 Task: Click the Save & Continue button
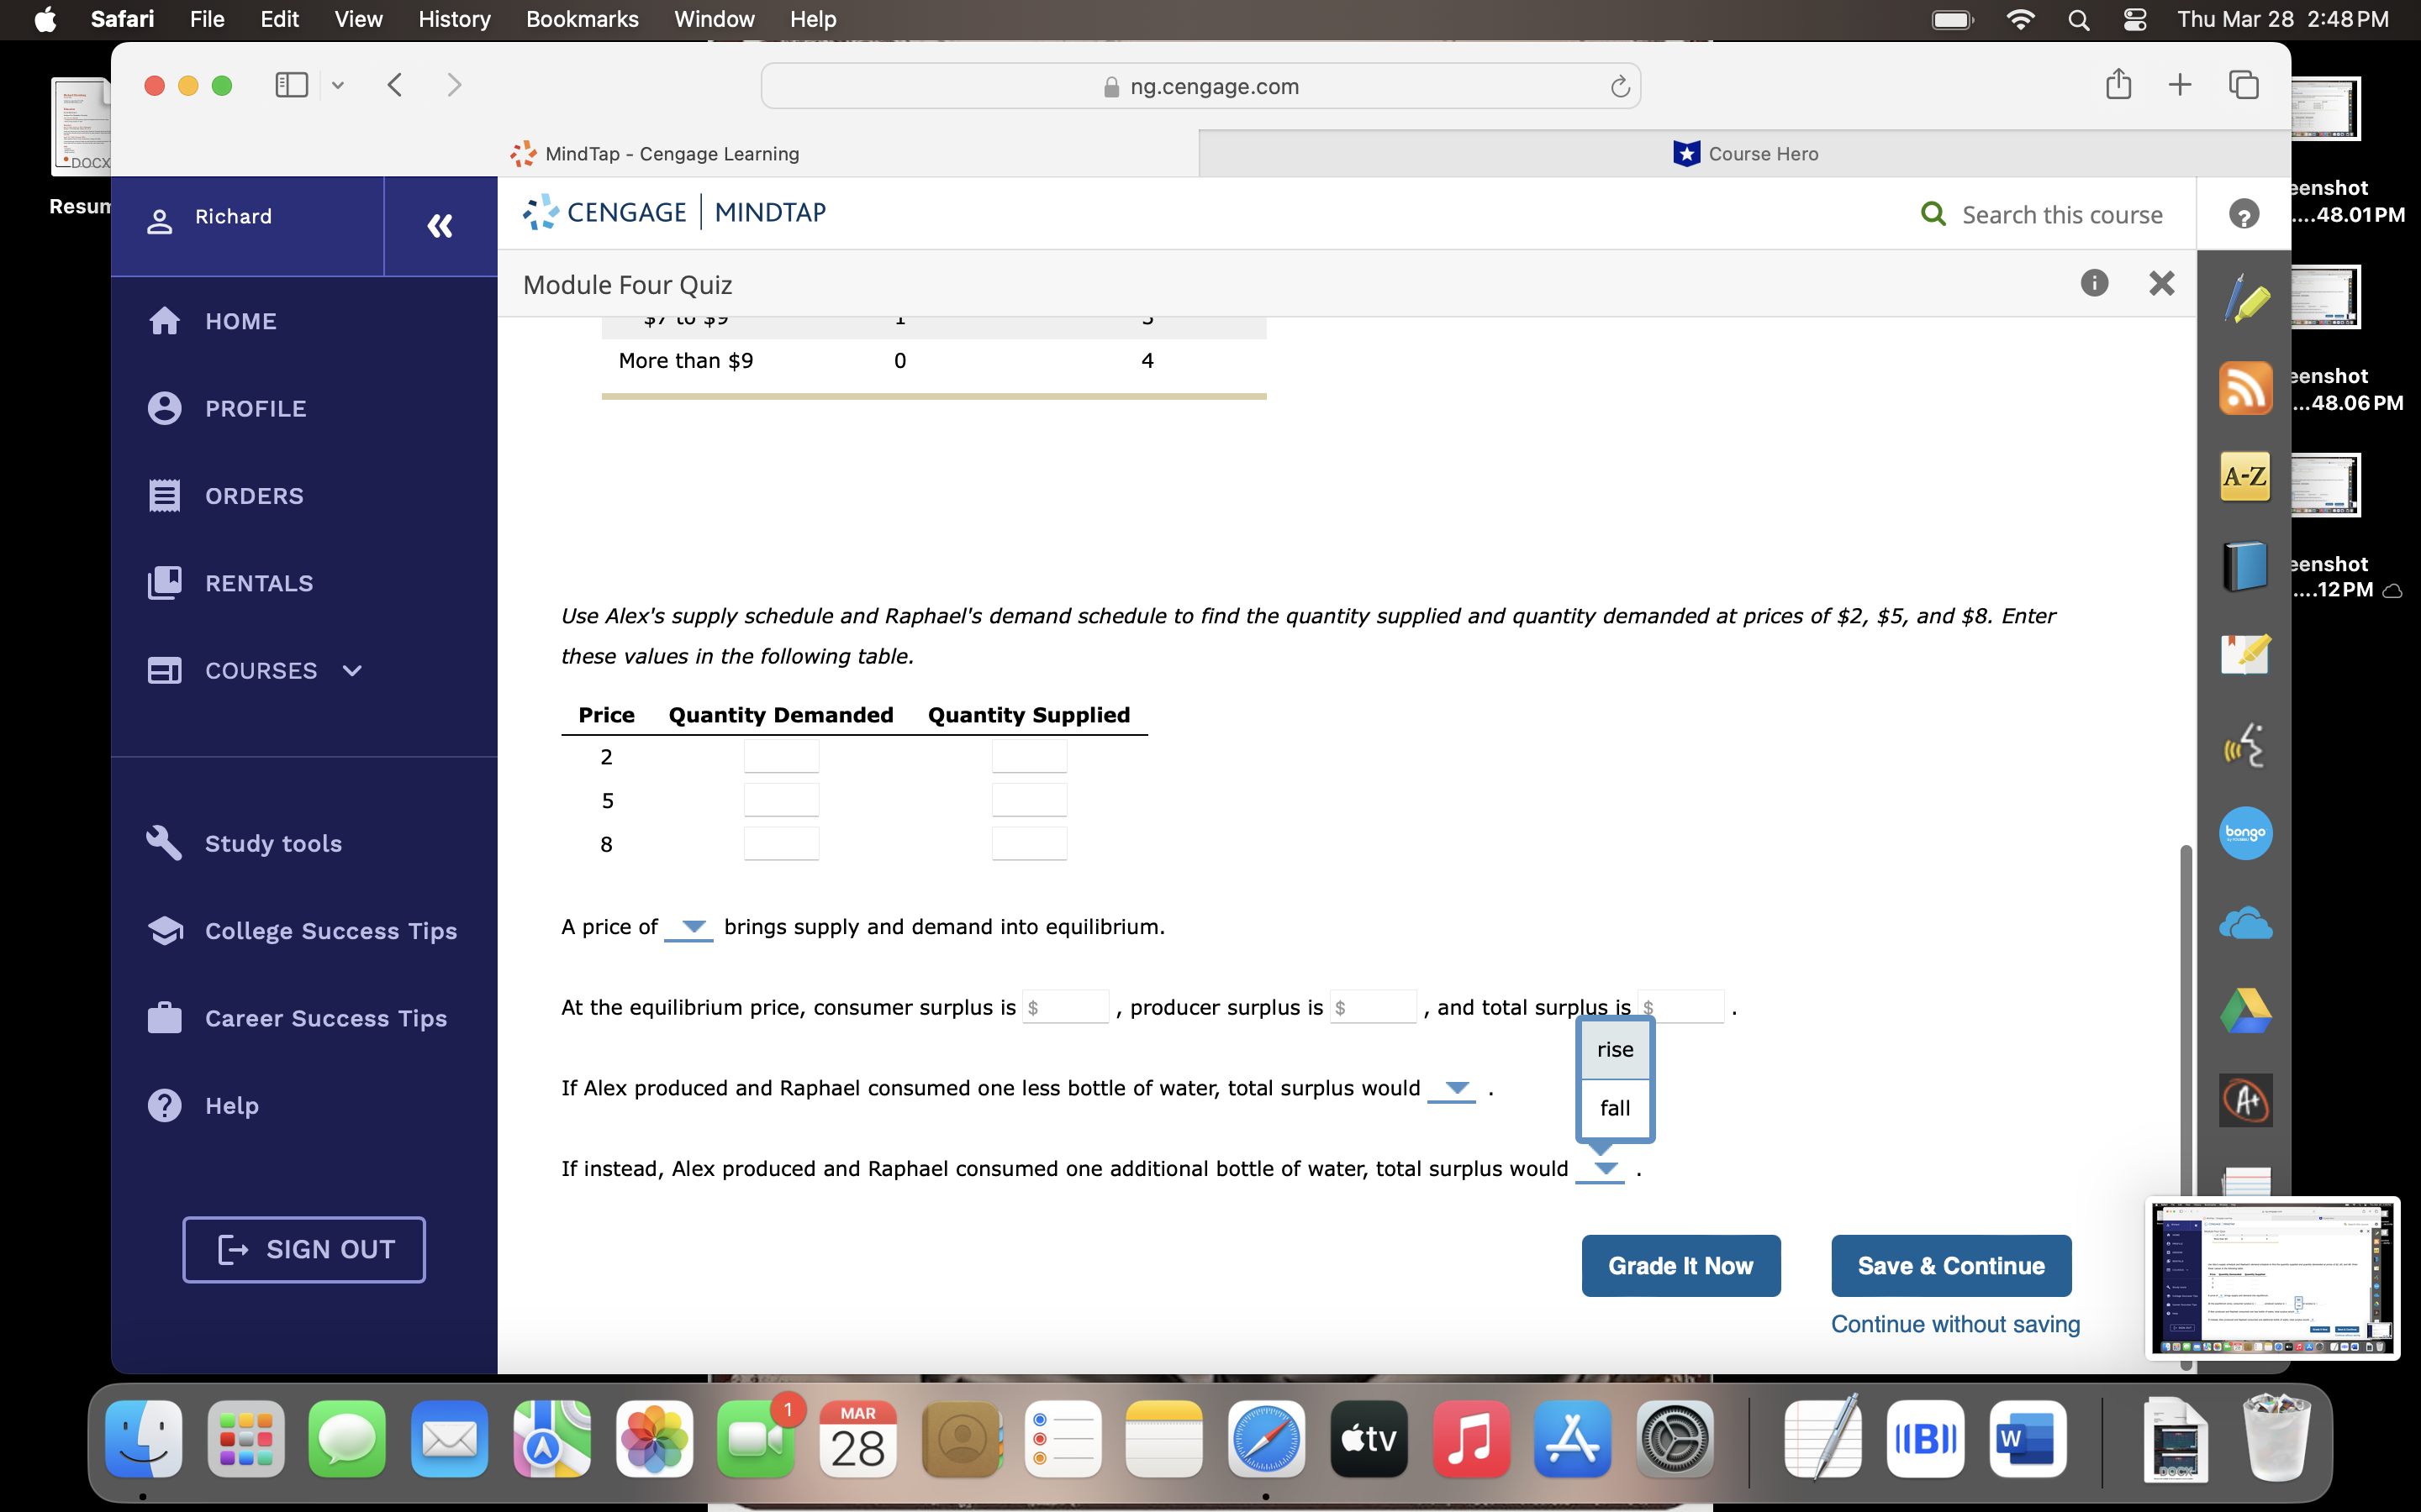point(1949,1266)
